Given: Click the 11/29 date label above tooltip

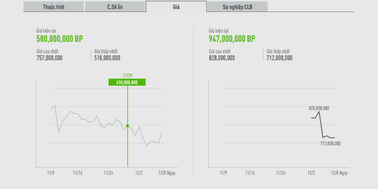Looking at the screenshot, I should tap(127, 75).
